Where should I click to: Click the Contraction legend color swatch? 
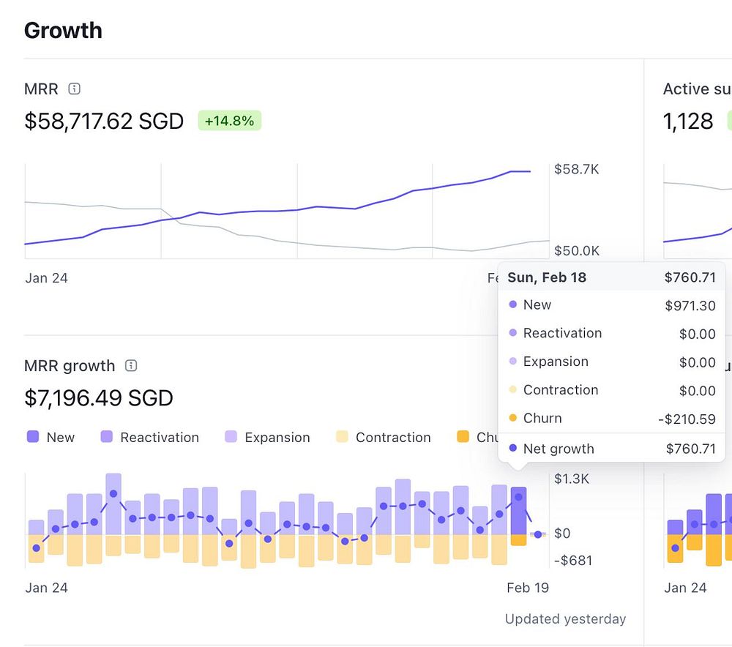click(342, 437)
